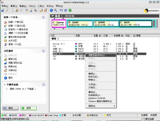
Task: Choose Windows 磁盘扫描程序(S) context menu entry
Action: click(x=101, y=101)
